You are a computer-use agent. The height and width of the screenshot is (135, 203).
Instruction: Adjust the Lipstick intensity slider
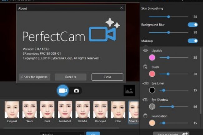coord(174,58)
